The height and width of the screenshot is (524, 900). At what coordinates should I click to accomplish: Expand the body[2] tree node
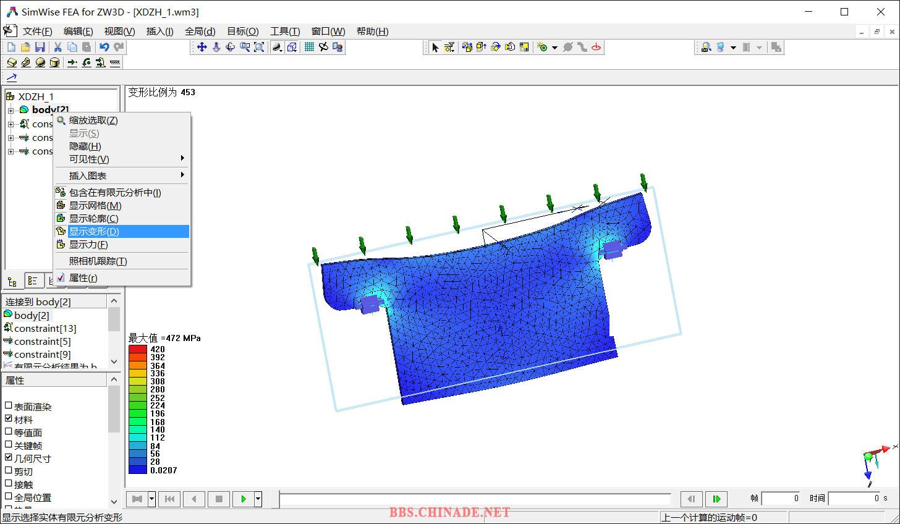coord(11,111)
